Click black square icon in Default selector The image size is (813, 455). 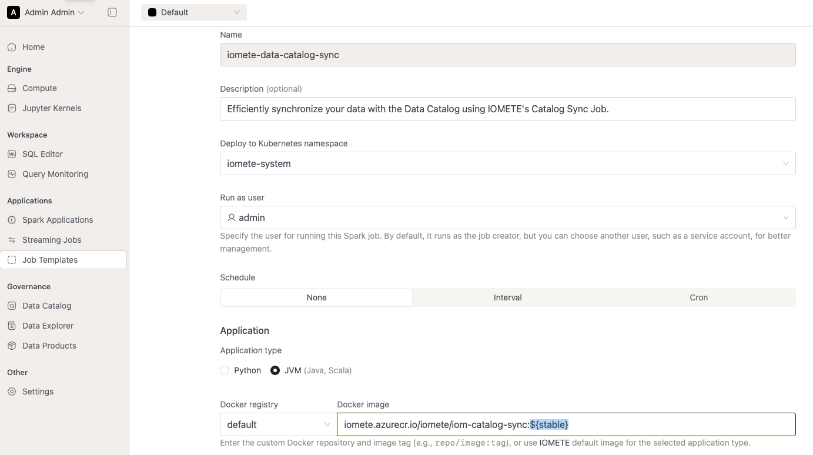point(152,12)
